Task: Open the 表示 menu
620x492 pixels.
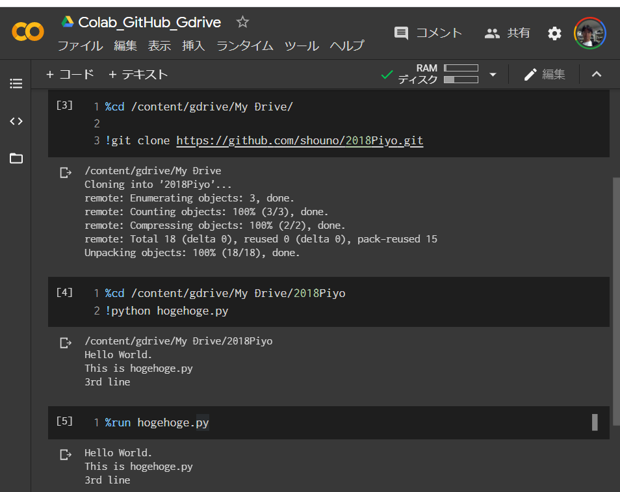Action: [159, 46]
